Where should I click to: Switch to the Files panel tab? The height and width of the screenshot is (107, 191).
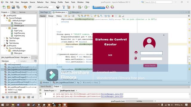click(14, 12)
